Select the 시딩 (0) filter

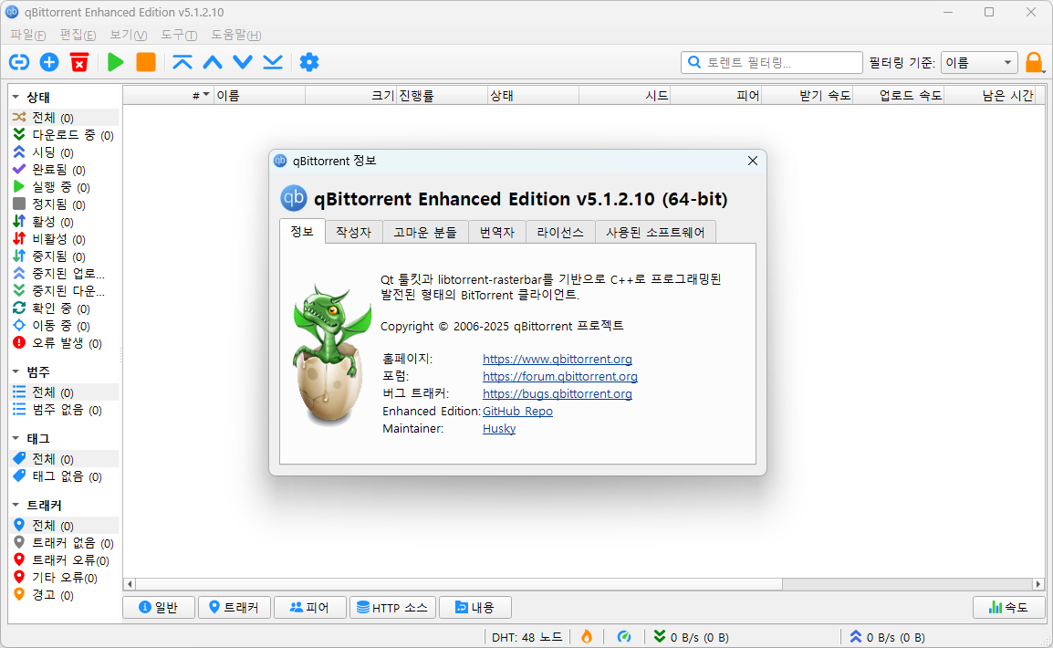coord(64,152)
